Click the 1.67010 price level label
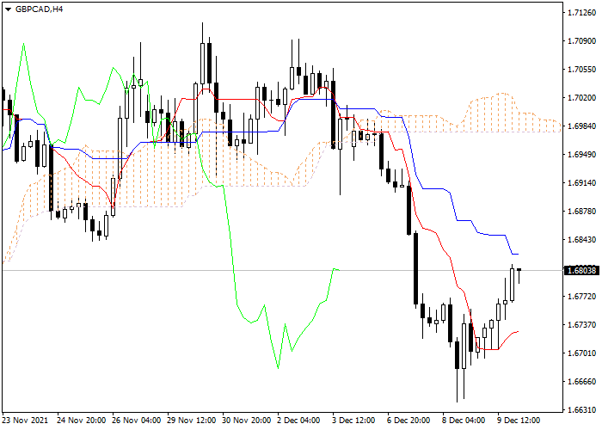This screenshot has width=602, height=430. (582, 353)
